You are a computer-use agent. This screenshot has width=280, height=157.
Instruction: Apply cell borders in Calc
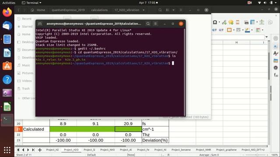click(229, 30)
